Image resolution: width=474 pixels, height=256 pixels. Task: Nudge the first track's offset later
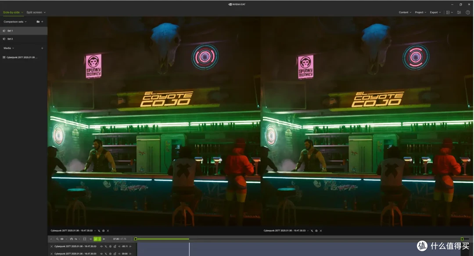pos(130,247)
